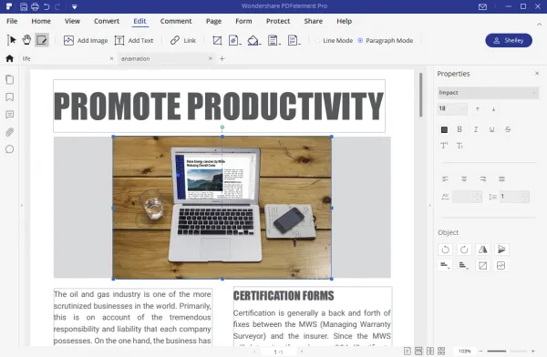Viewport: 547px width, 357px height.
Task: Toggle the Edit object tool
Action: (42, 40)
